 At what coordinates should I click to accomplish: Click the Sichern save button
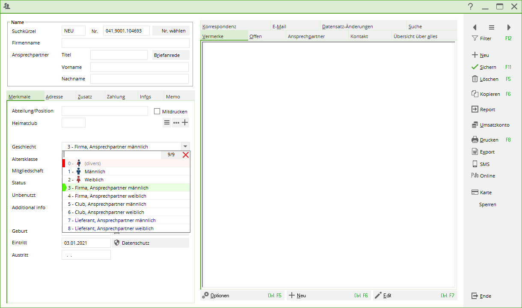488,67
